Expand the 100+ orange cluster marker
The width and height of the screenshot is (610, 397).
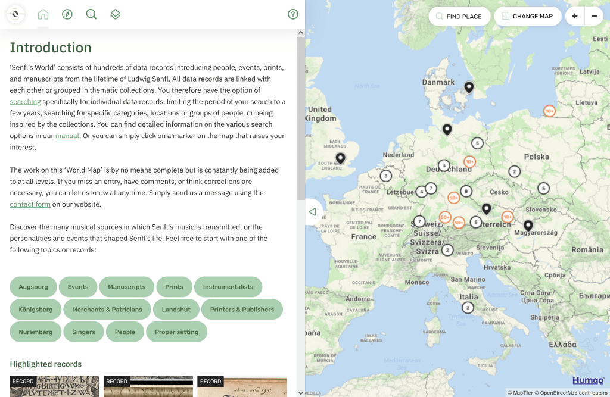pyautogui.click(x=459, y=223)
